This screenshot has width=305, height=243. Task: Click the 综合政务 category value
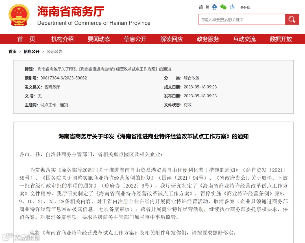point(191,78)
